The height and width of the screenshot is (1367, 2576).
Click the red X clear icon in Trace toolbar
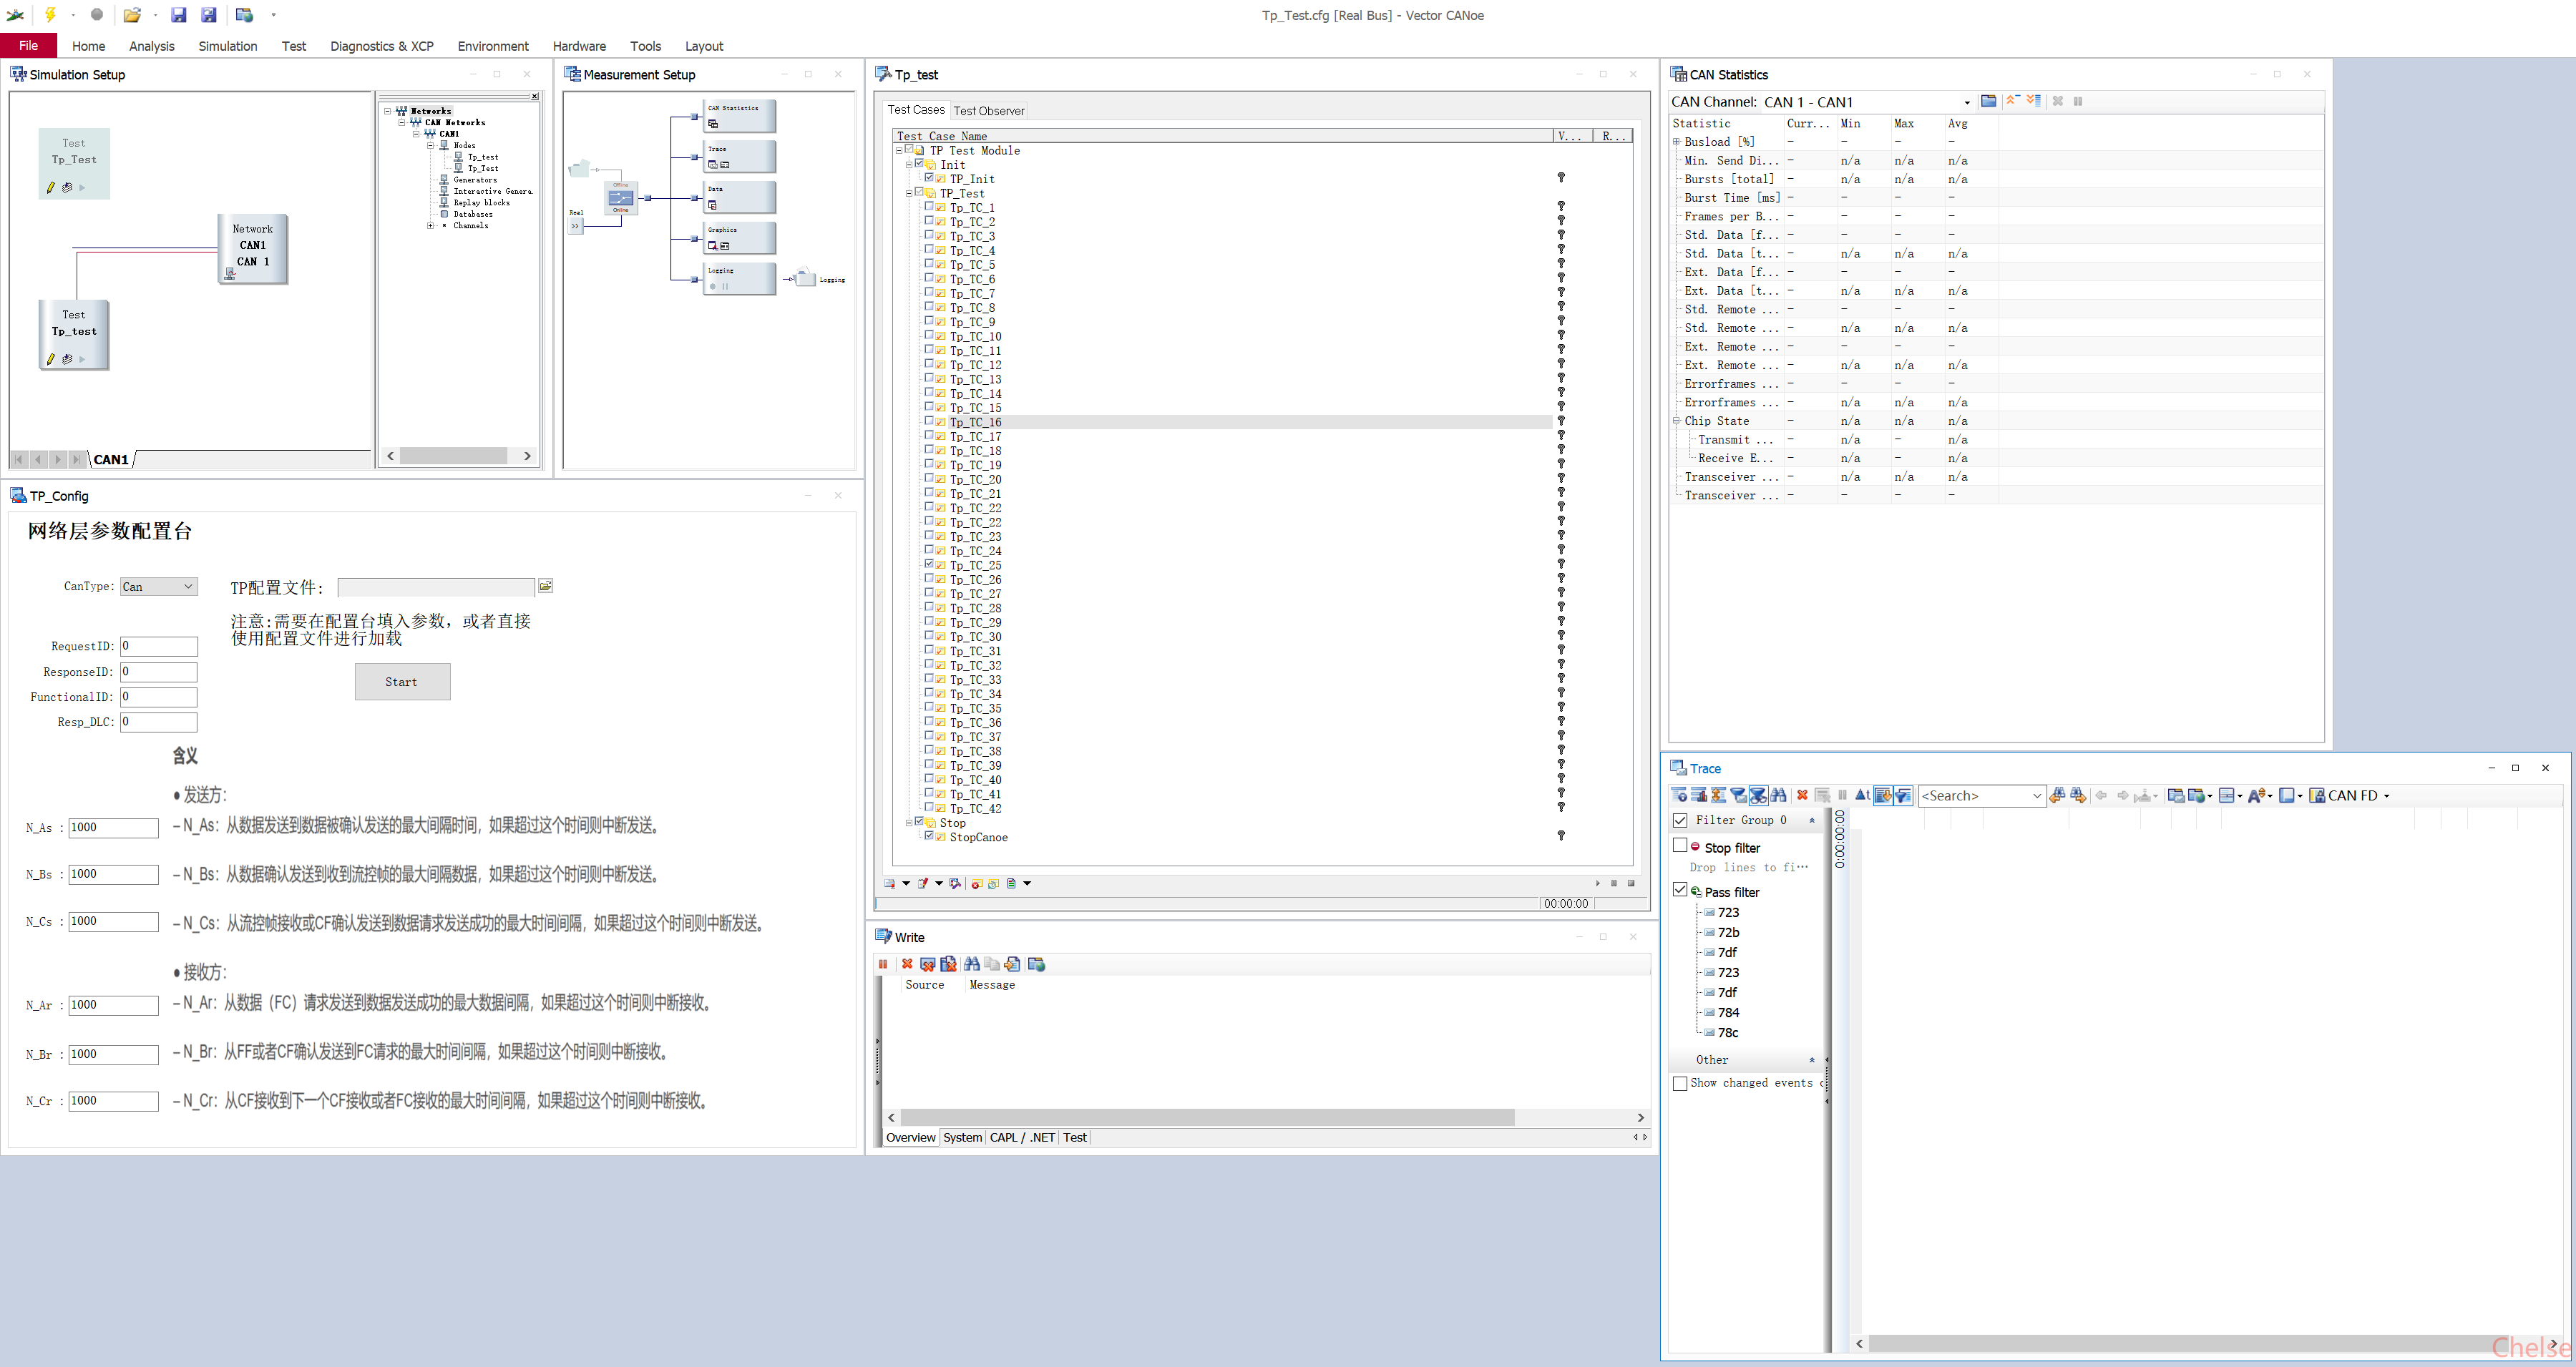pyautogui.click(x=1802, y=795)
